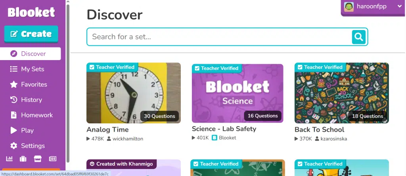Open the Back To School thumbnail

coord(341,93)
